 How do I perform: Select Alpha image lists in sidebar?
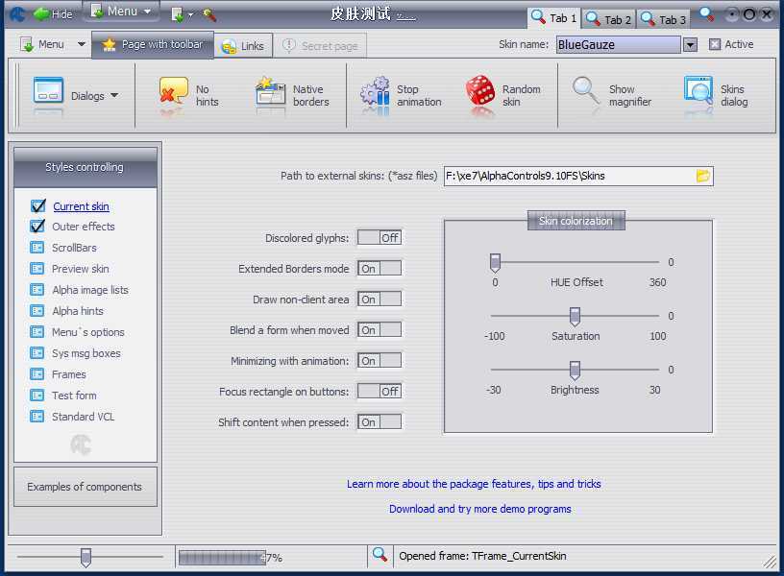[x=89, y=290]
